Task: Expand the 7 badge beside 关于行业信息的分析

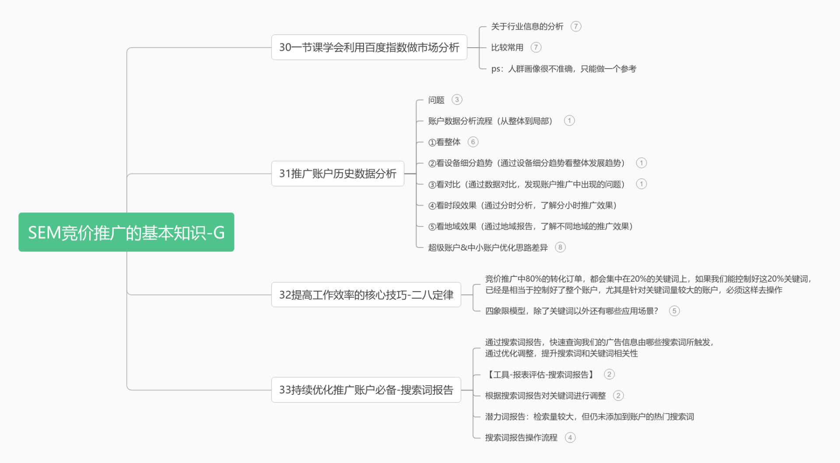Action: tap(576, 27)
